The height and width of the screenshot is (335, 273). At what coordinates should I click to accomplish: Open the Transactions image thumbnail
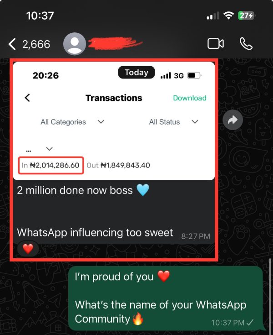coord(114,121)
